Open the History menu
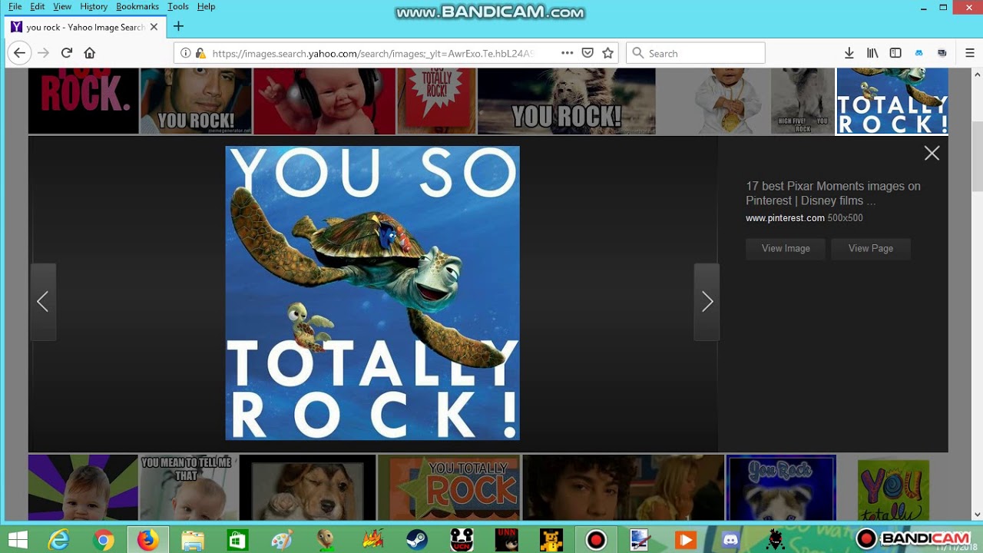The height and width of the screenshot is (553, 983). (x=94, y=6)
